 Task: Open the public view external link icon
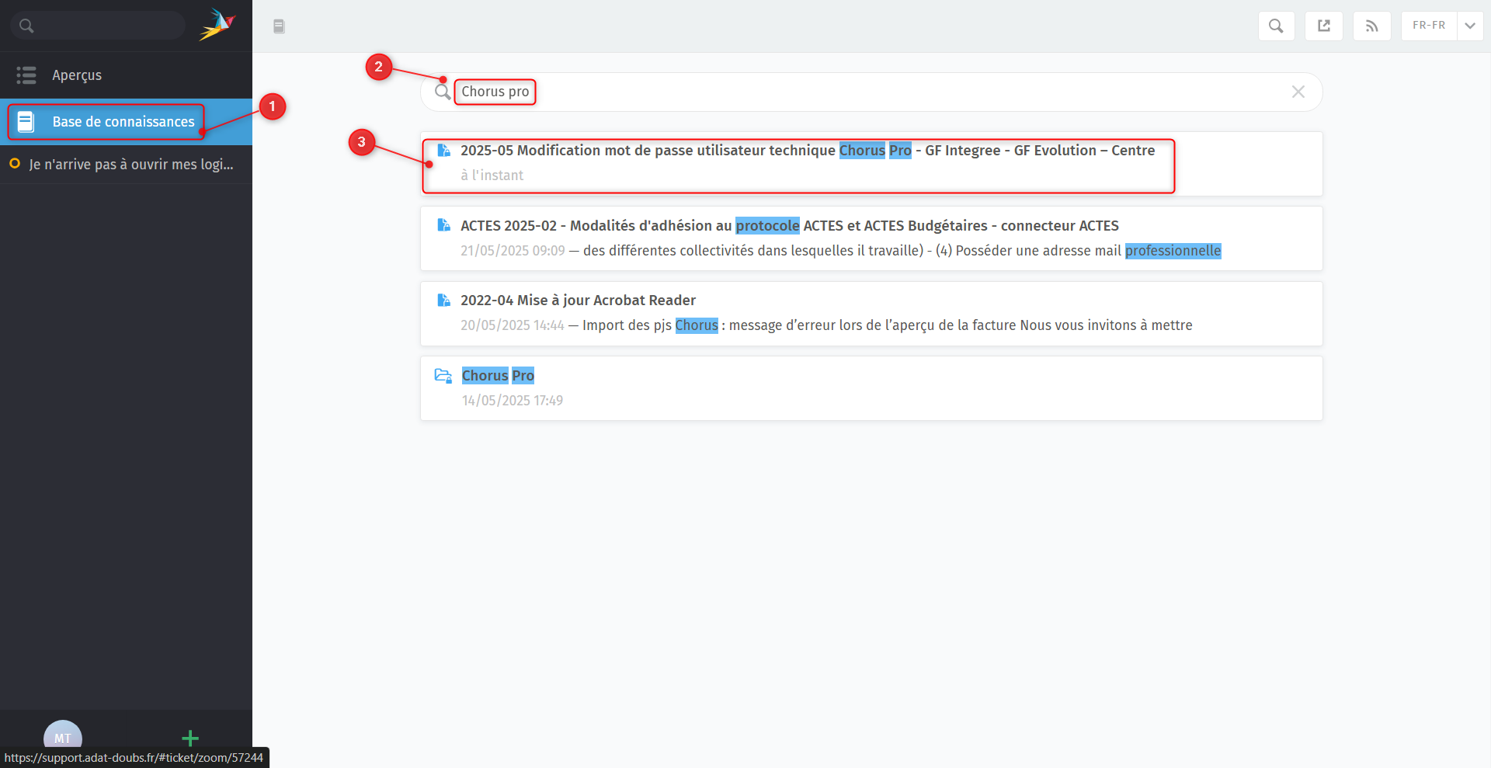[x=1324, y=26]
